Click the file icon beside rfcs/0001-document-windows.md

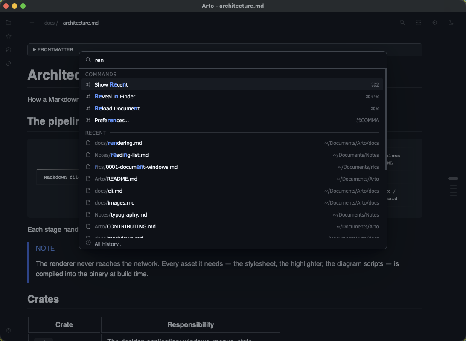[x=88, y=167]
